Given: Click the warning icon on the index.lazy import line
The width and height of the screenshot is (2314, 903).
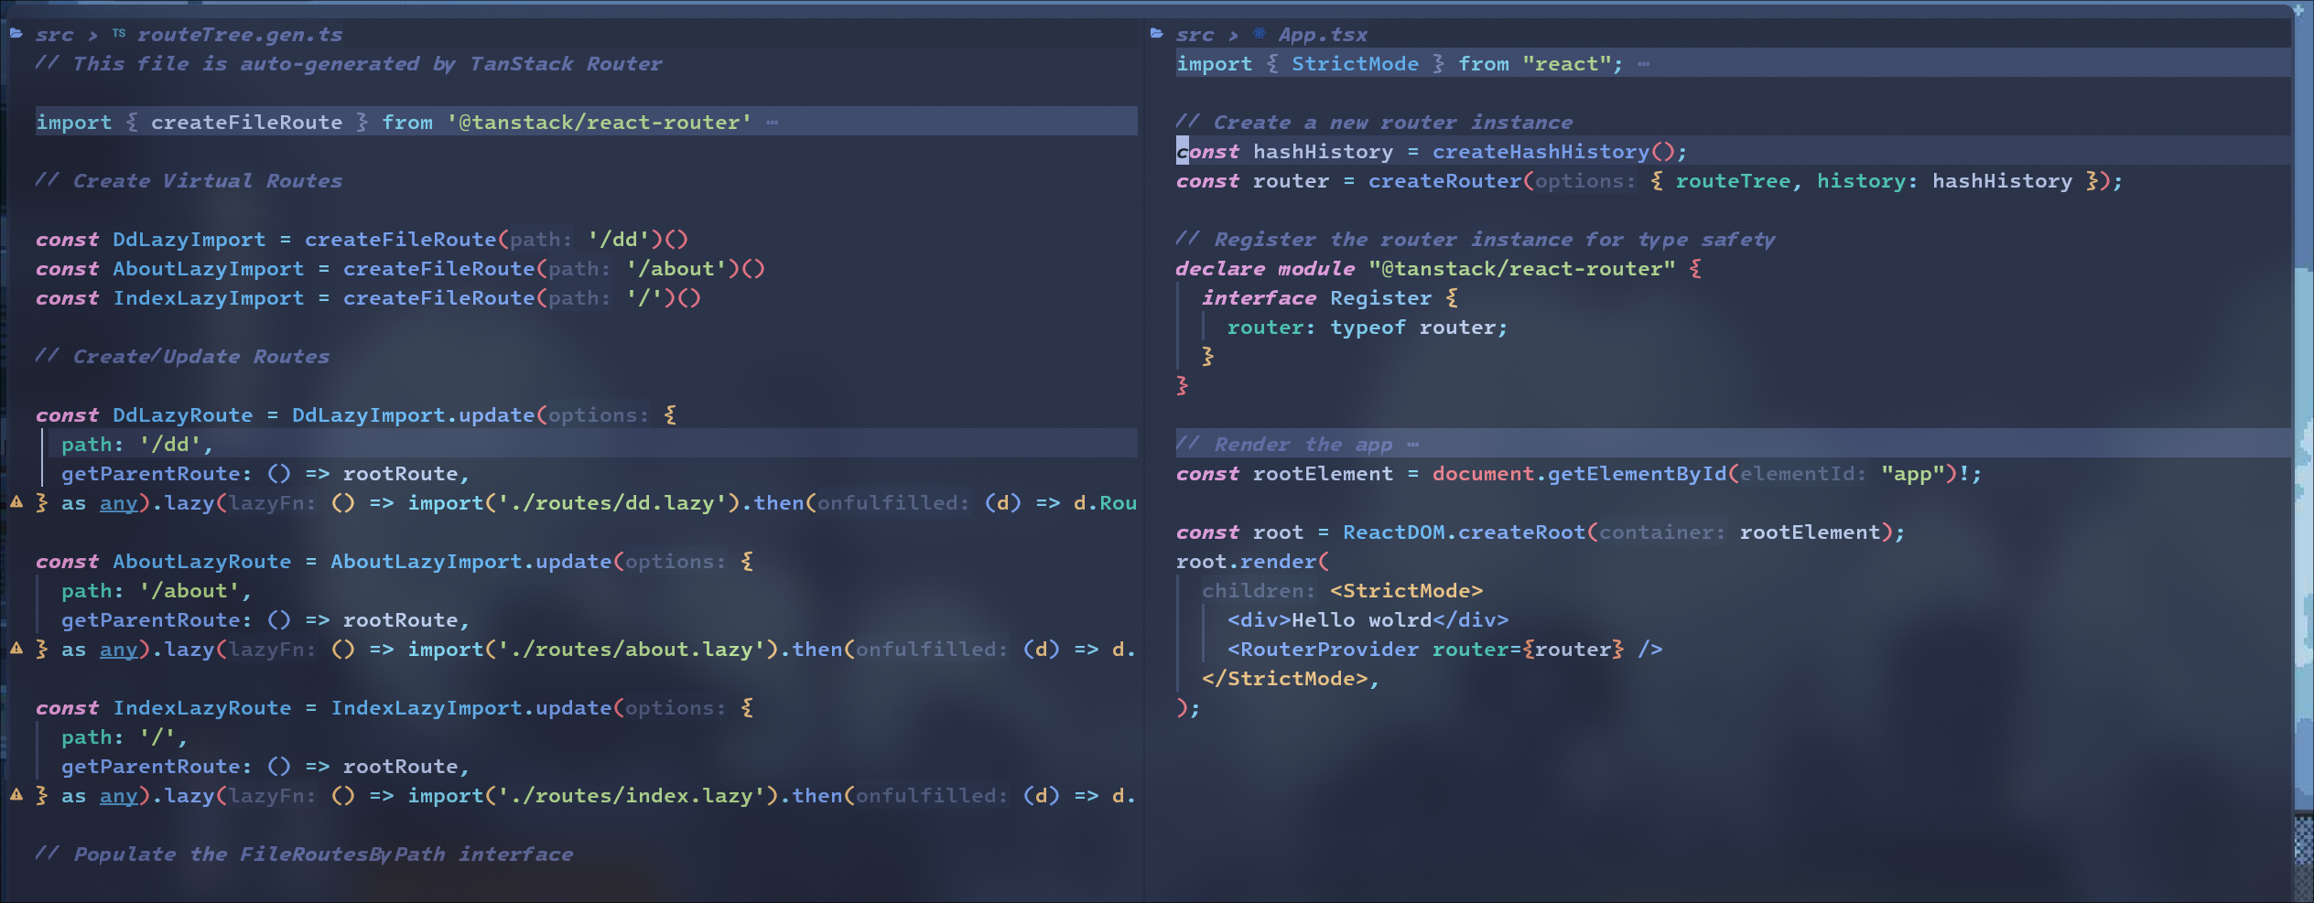Looking at the screenshot, I should 16,794.
